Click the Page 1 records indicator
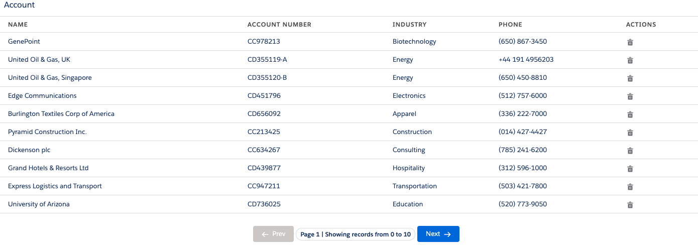698x247 pixels. coord(356,234)
